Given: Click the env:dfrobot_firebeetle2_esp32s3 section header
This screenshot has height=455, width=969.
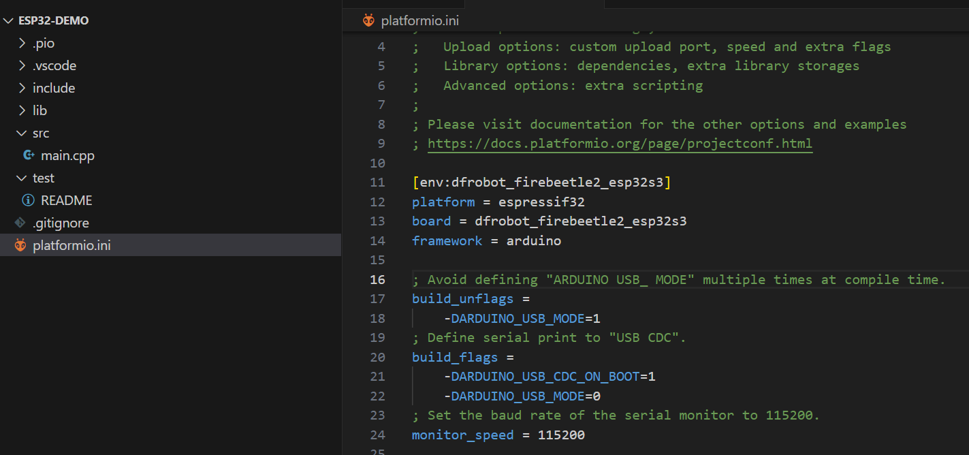Looking at the screenshot, I should (x=541, y=183).
